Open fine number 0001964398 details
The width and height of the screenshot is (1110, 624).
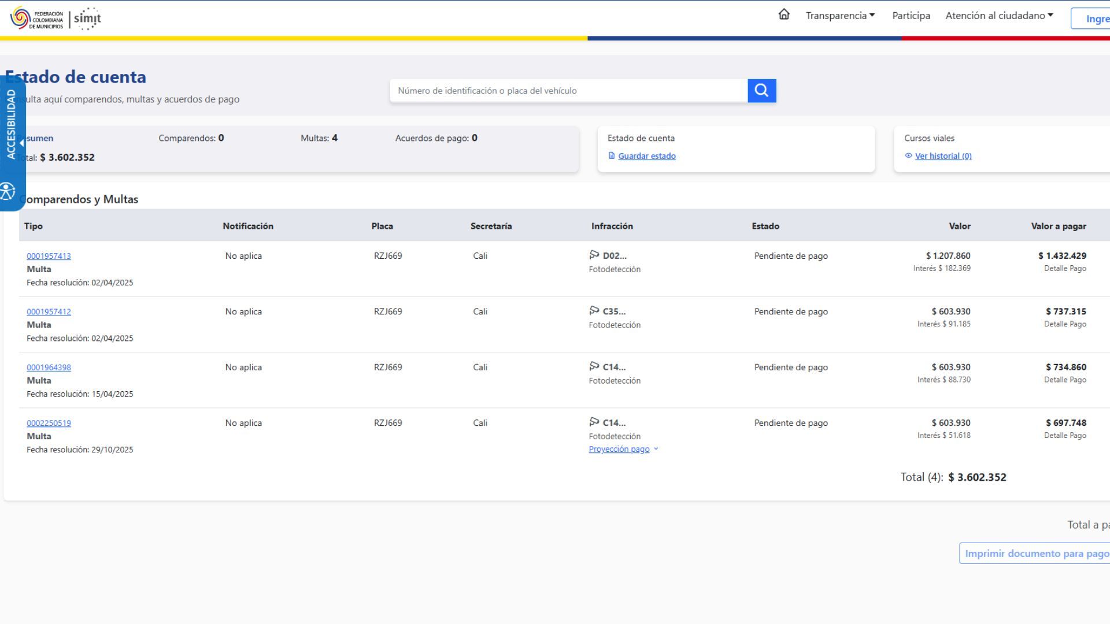[x=49, y=367]
